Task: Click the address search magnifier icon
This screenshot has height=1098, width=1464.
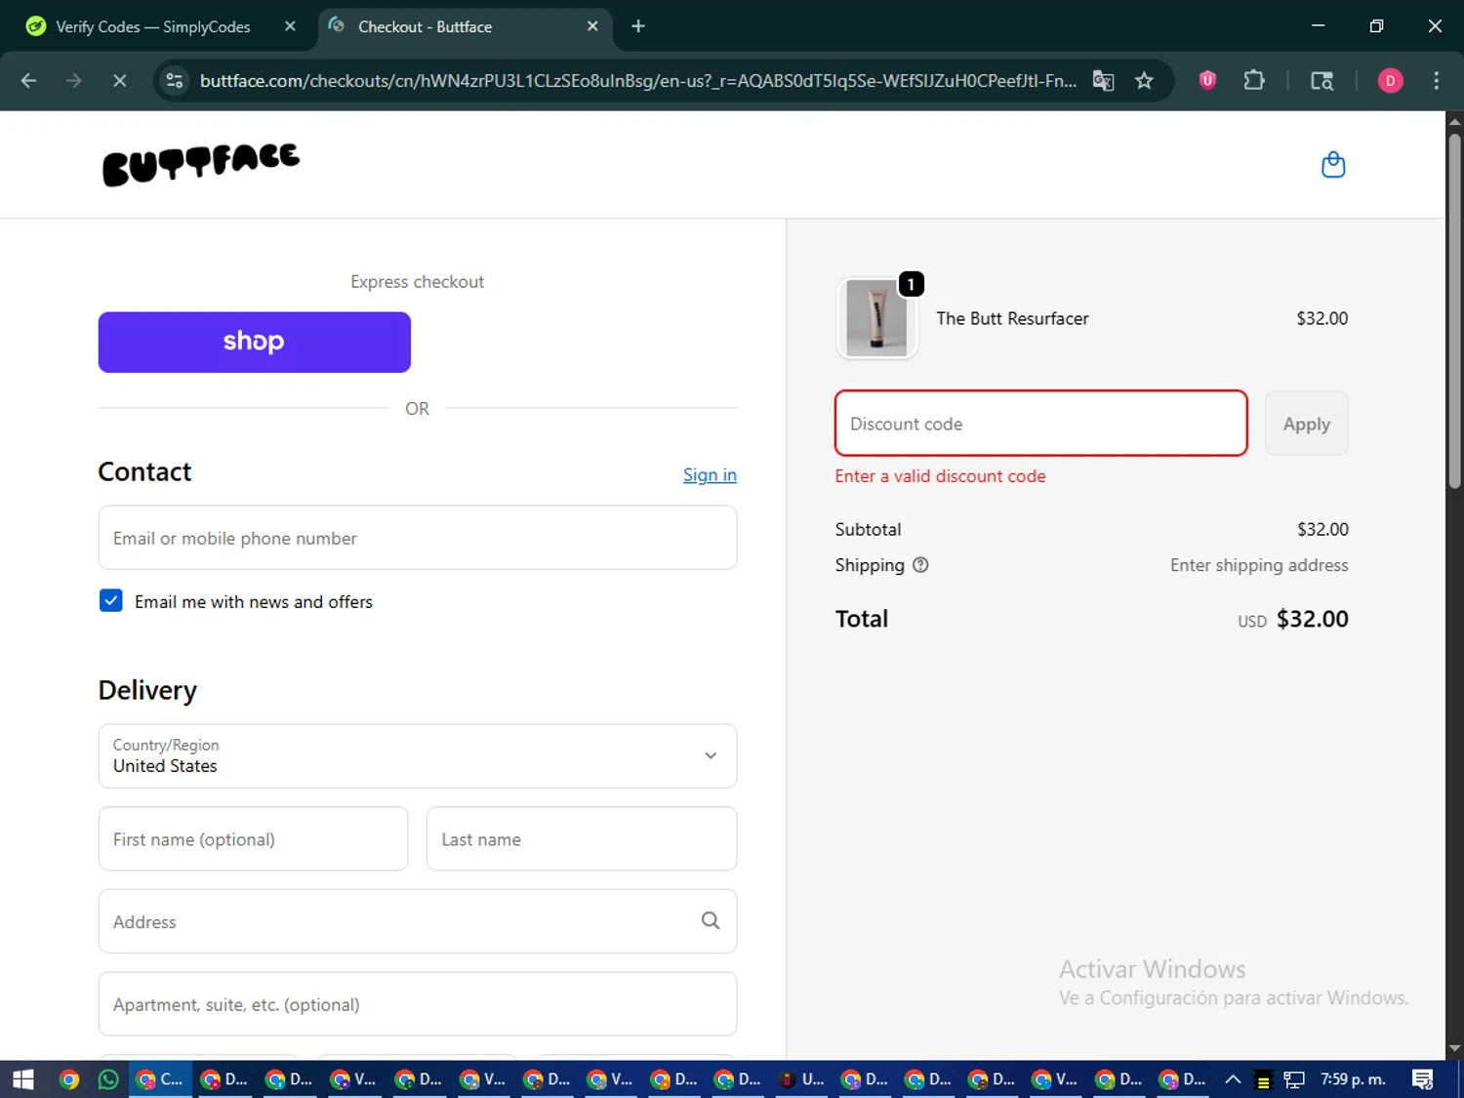Action: click(711, 920)
